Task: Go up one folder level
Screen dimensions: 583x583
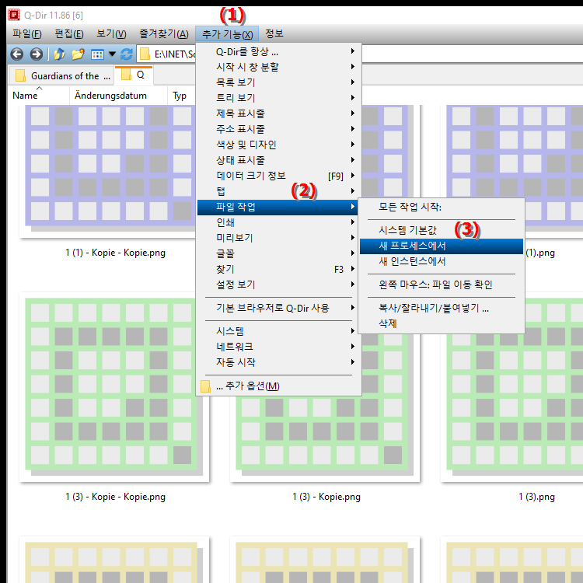Action: (x=59, y=54)
